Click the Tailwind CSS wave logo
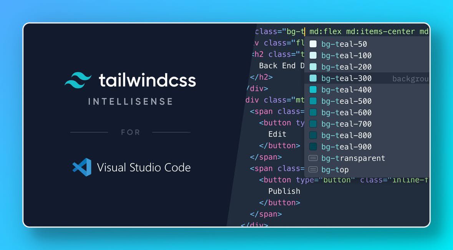453x250 pixels. (x=78, y=80)
